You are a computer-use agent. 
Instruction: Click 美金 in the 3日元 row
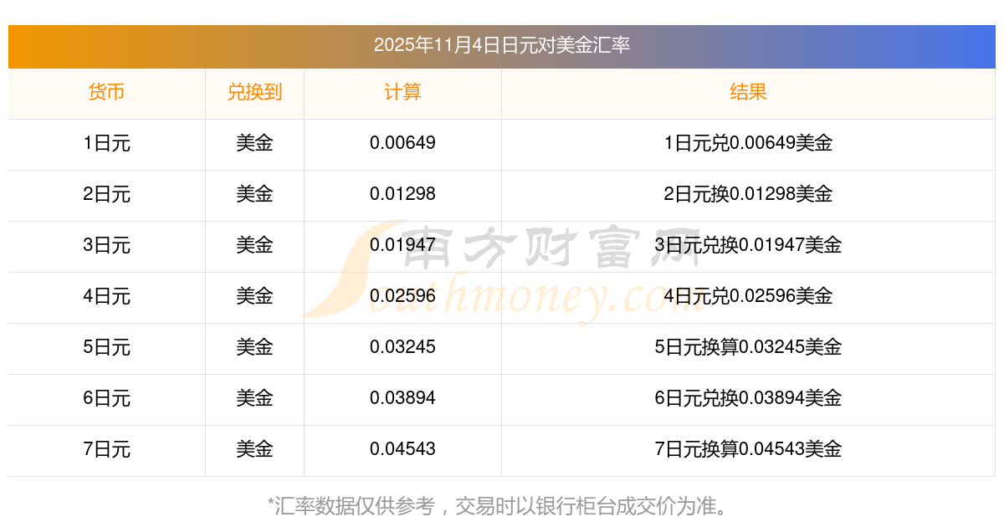click(x=254, y=245)
